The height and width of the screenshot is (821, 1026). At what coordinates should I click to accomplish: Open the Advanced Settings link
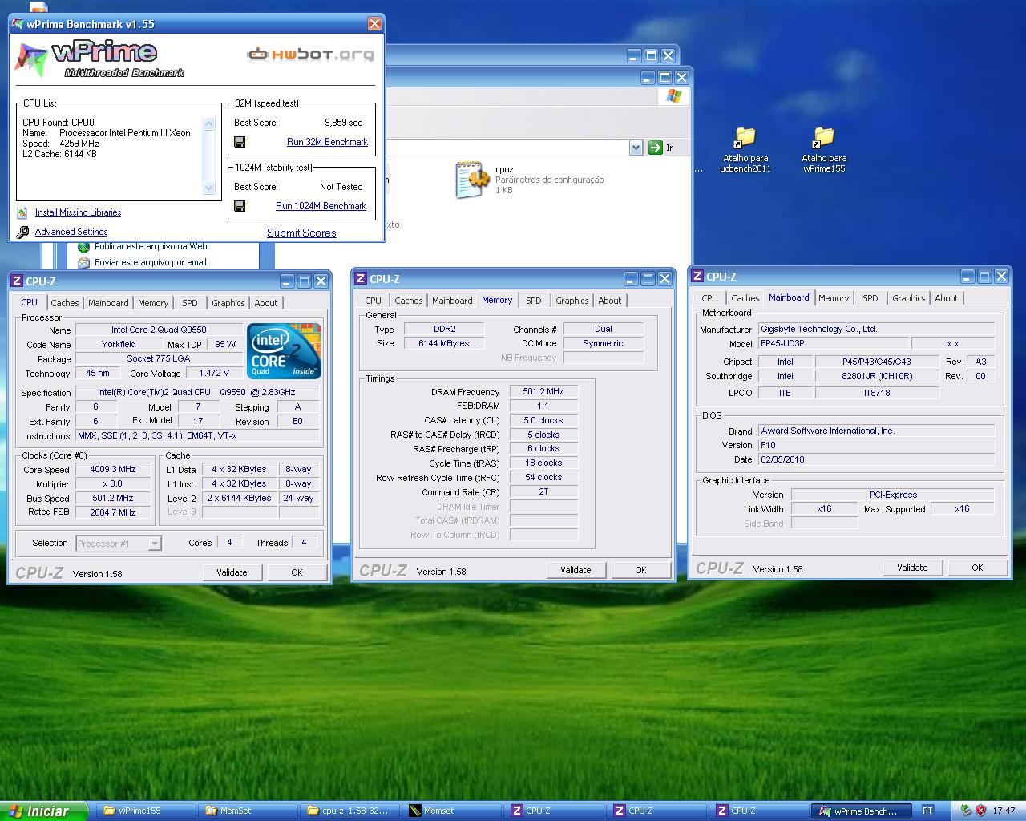click(71, 232)
